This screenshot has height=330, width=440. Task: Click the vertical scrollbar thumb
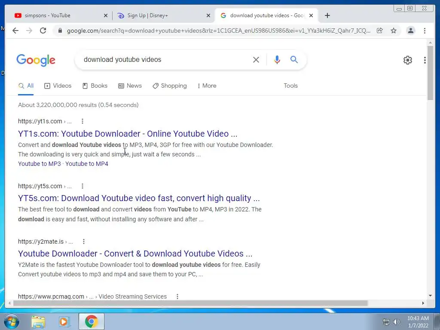coord(430,73)
